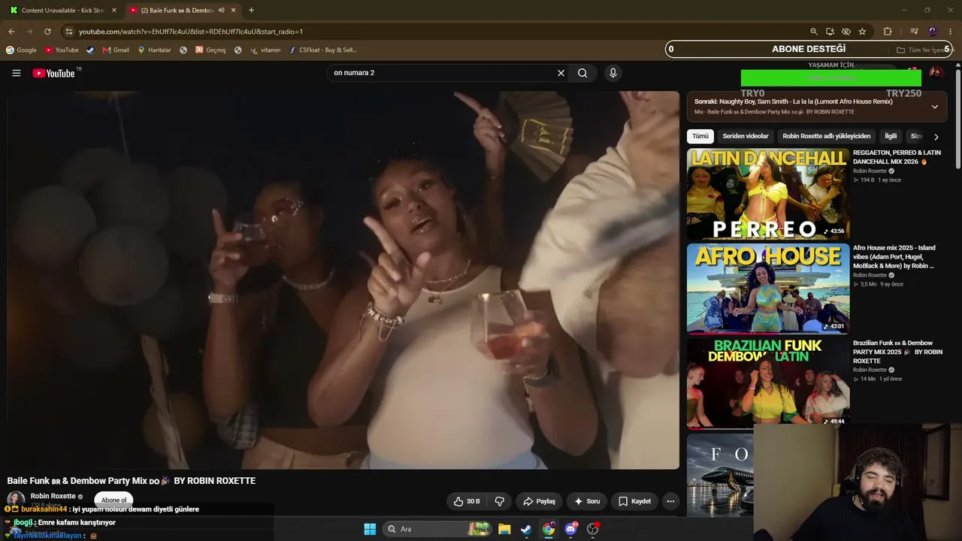Open the Geçmiş bookmark
This screenshot has height=541, width=962.
[210, 50]
